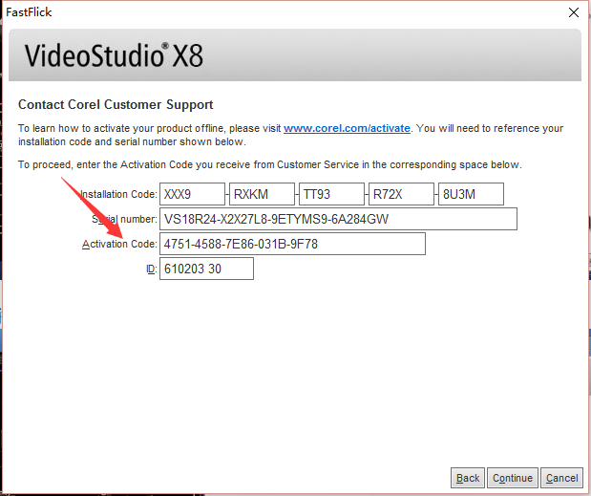Image resolution: width=591 pixels, height=496 pixels.
Task: Click into the Serial number field
Action: (x=338, y=220)
